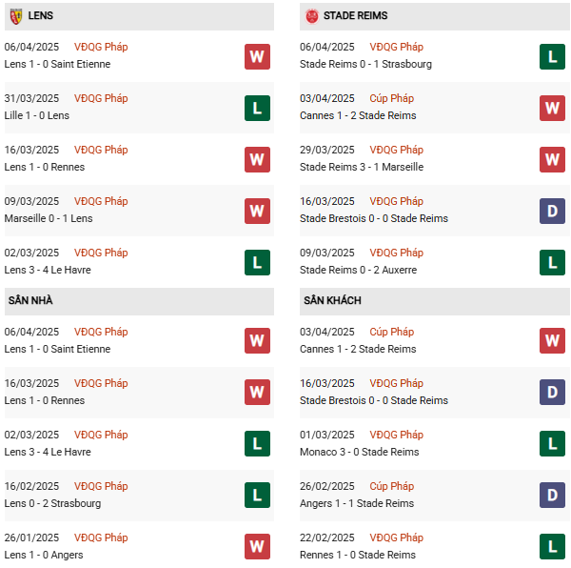Screen dimensions: 571x568
Task: Click the L badge for Lens 0 - 2 Strasbourg
Action: (x=257, y=496)
